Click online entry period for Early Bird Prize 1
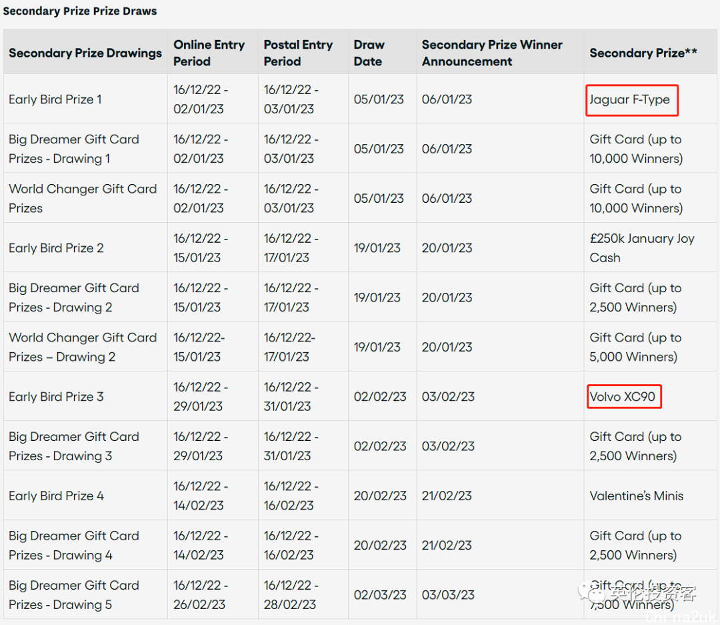720x625 pixels. click(x=201, y=99)
